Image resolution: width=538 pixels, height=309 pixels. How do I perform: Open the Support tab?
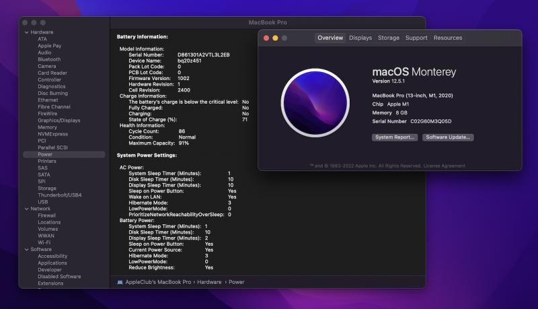[416, 38]
